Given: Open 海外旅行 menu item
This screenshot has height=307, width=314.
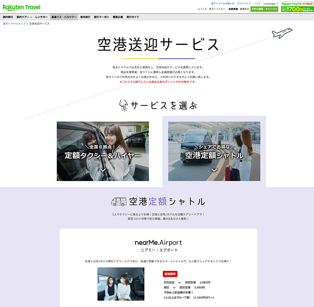Looking at the screenshot, I should (x=85, y=17).
